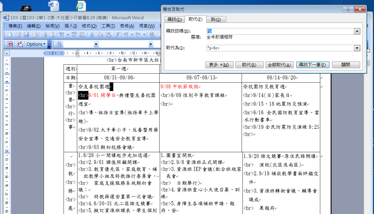Open the 工具 Tools menu
Screen dimensions: 374x214
[x=108, y=26]
